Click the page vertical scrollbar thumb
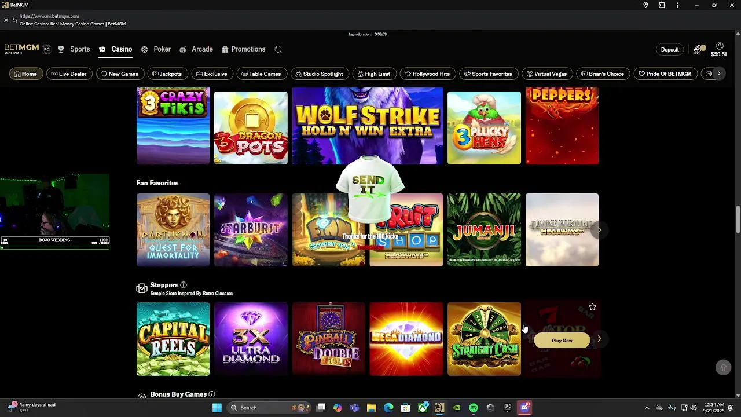The image size is (741, 417). 738,219
